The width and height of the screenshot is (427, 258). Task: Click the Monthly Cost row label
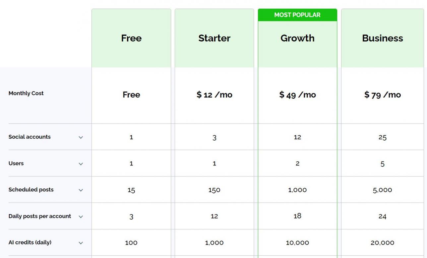point(26,93)
